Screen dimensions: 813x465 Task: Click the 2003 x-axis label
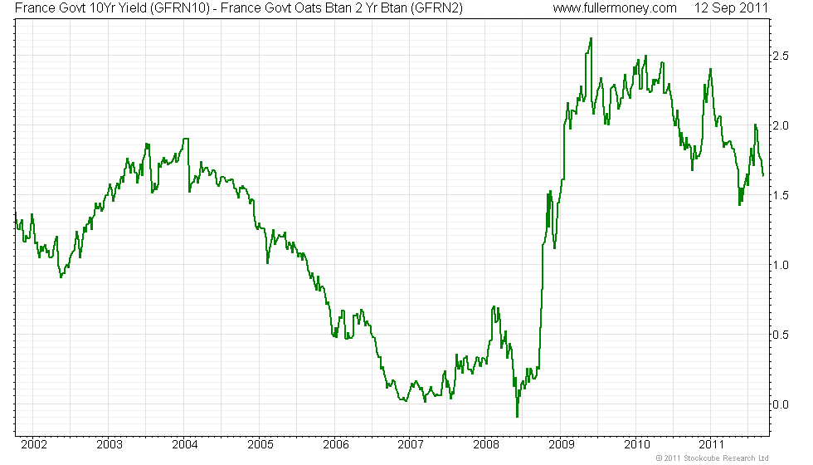110,444
